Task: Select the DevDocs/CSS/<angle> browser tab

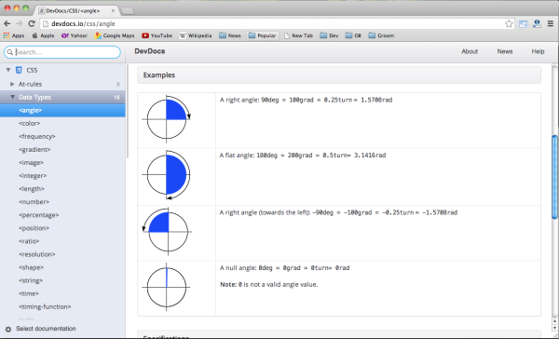Action: tap(76, 10)
